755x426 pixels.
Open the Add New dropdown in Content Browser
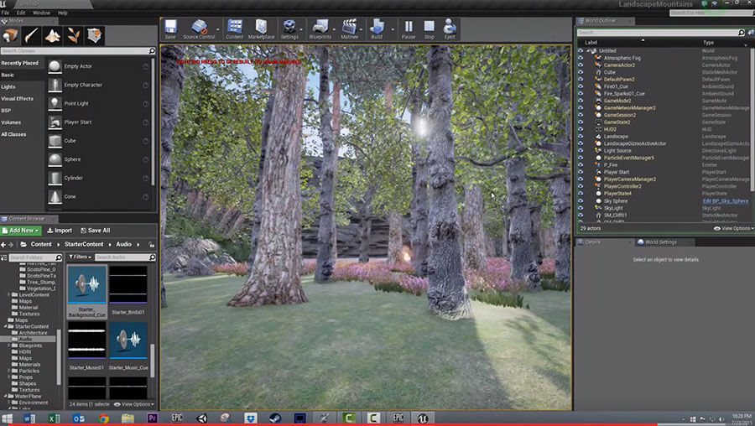tap(22, 230)
